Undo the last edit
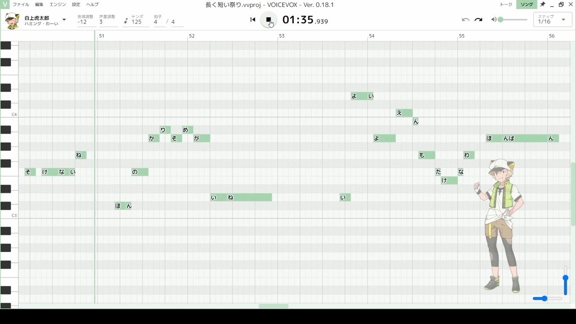This screenshot has height=324, width=576. [x=466, y=20]
